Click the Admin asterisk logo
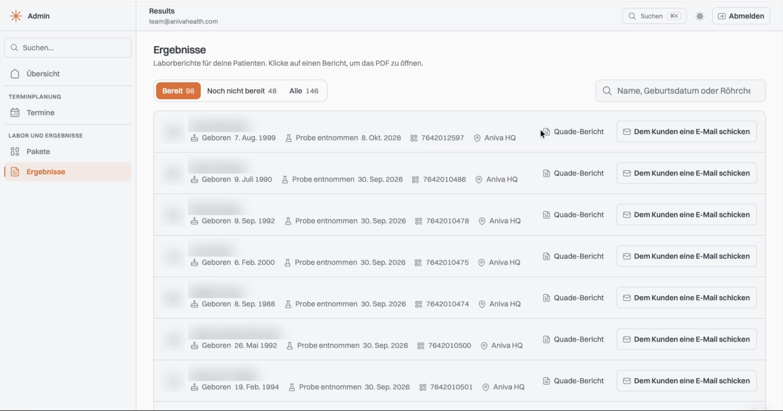Viewport: 783px width, 411px height. tap(16, 16)
